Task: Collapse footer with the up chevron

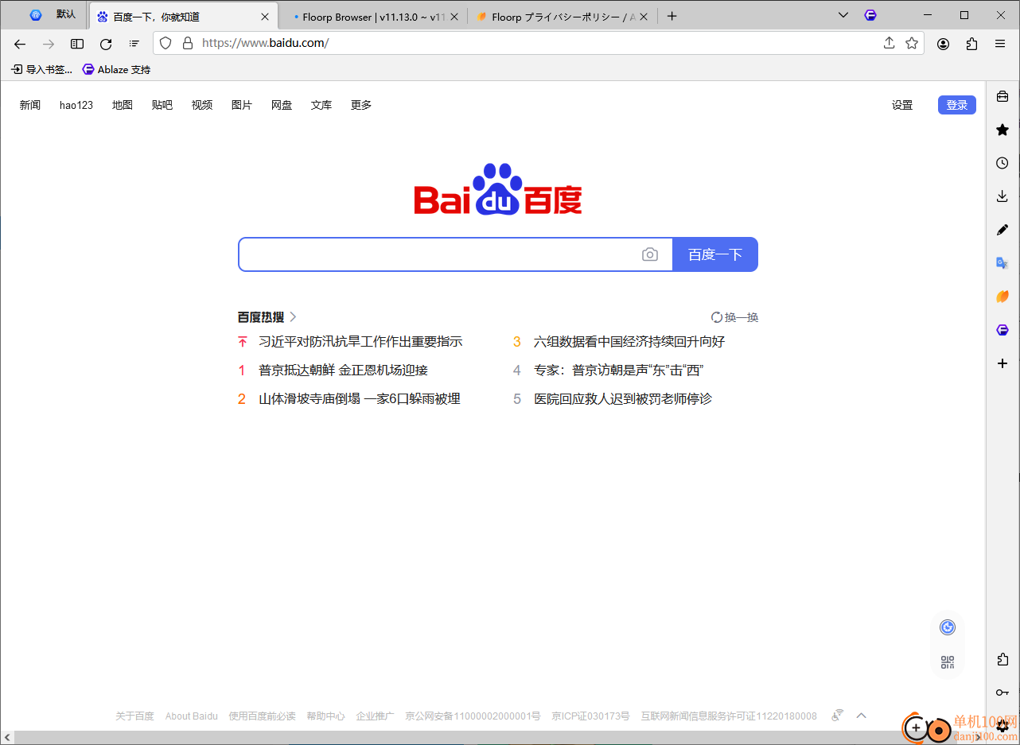Action: [861, 716]
